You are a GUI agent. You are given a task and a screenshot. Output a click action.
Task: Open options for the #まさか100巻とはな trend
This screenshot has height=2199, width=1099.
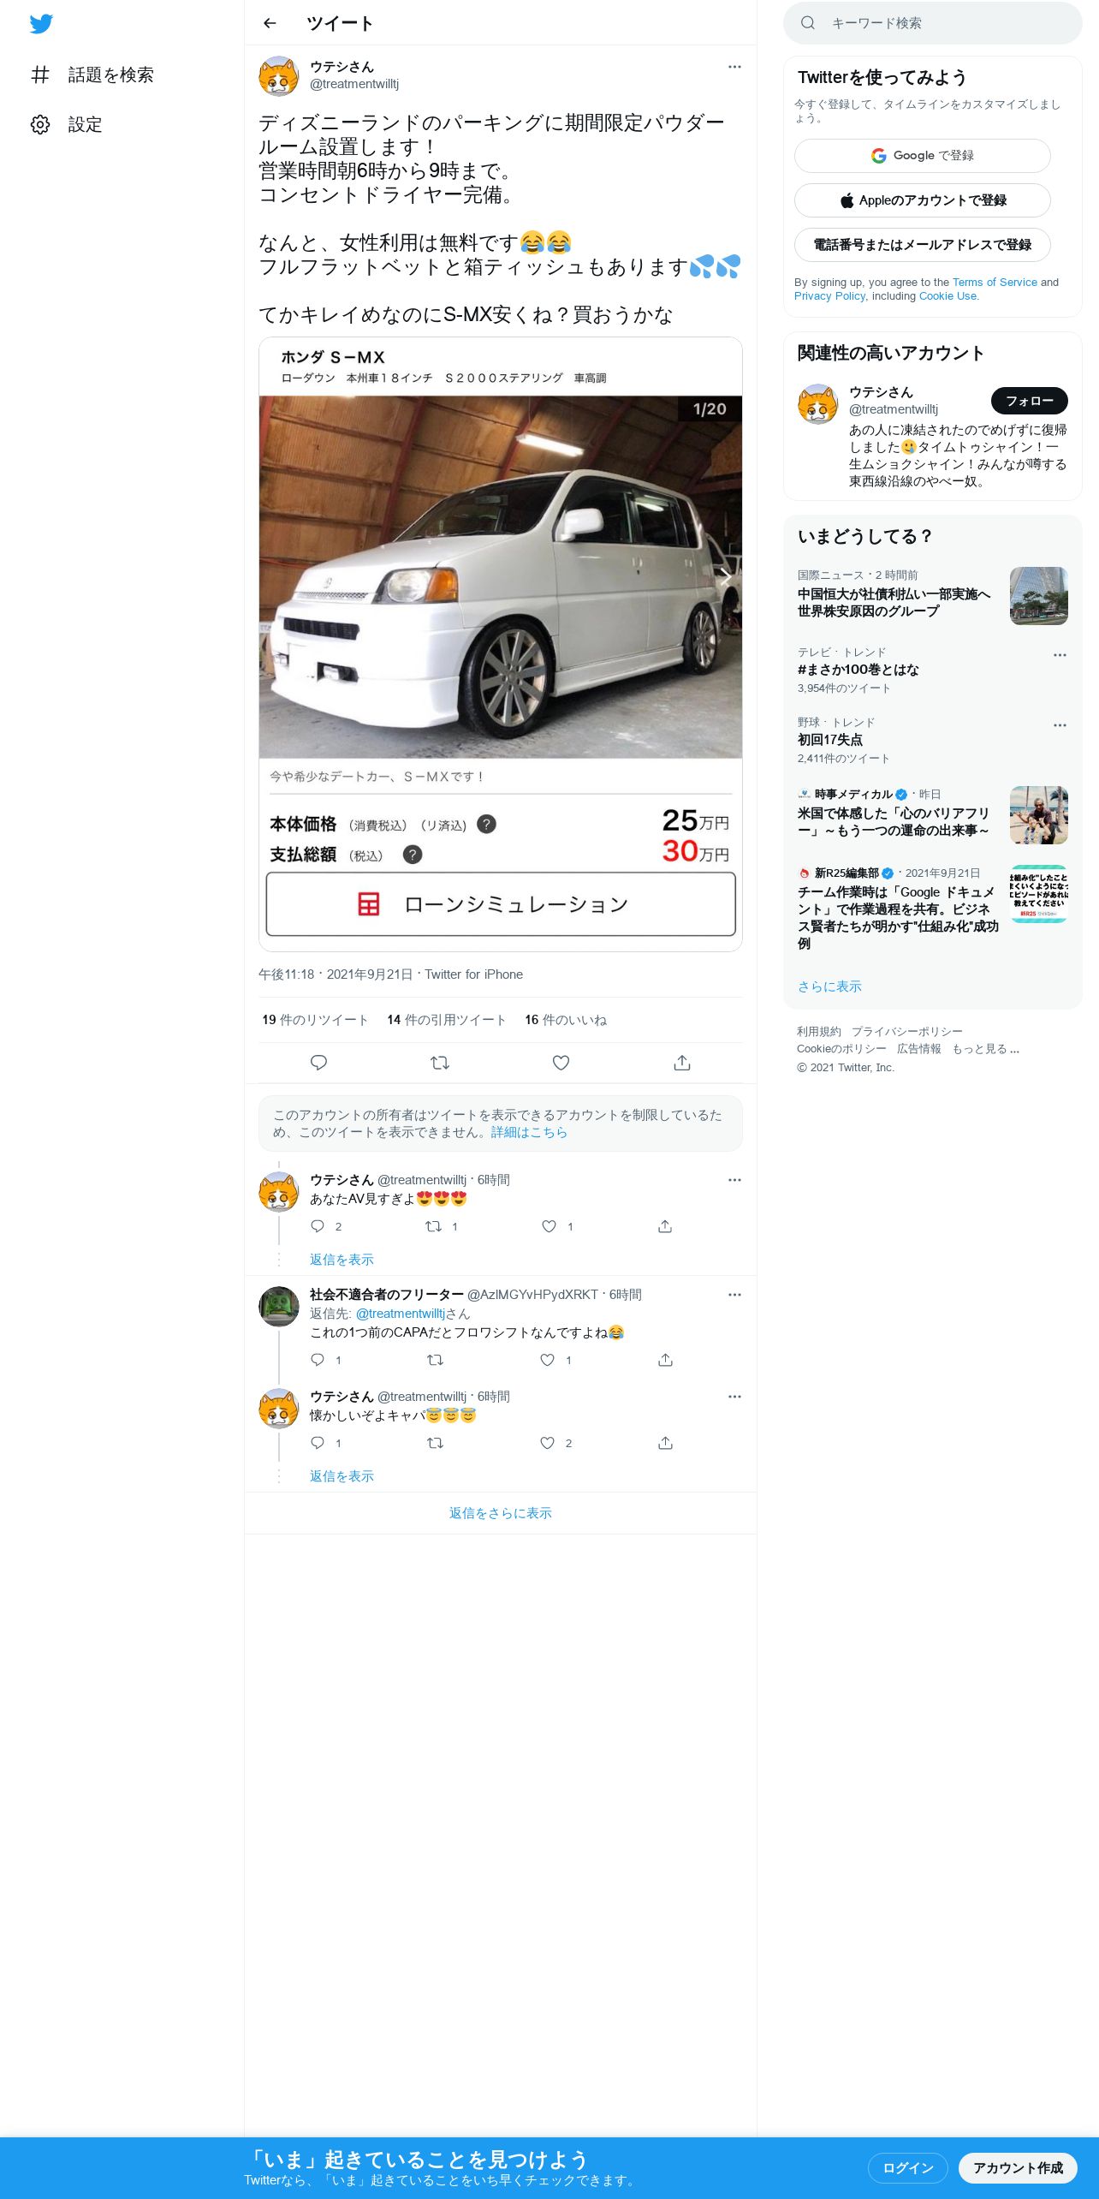tap(1060, 655)
